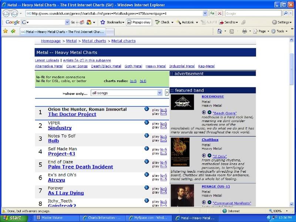Open the show only all songs dropdown
The width and height of the screenshot is (296, 222).
(x=160, y=93)
